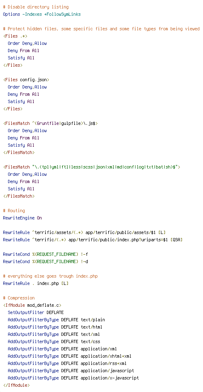
Task: Click the 'Disable directory listing' comment line
Action: point(36,7)
